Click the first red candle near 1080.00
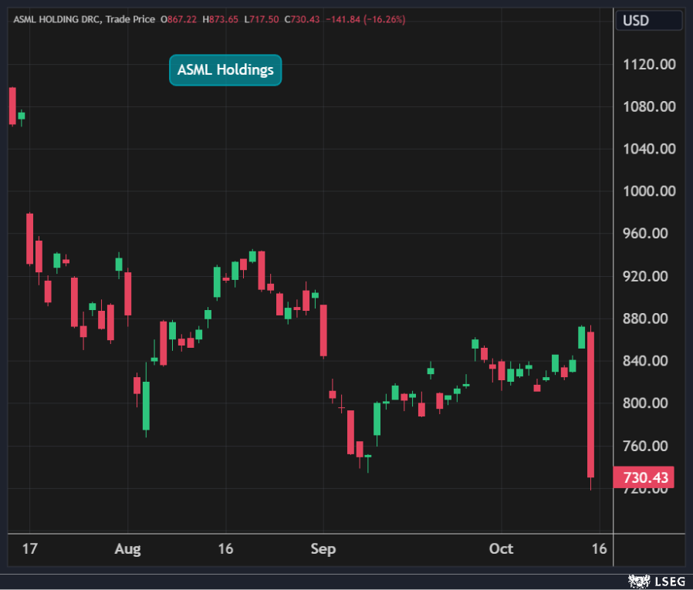This screenshot has height=590, width=693. (12, 106)
